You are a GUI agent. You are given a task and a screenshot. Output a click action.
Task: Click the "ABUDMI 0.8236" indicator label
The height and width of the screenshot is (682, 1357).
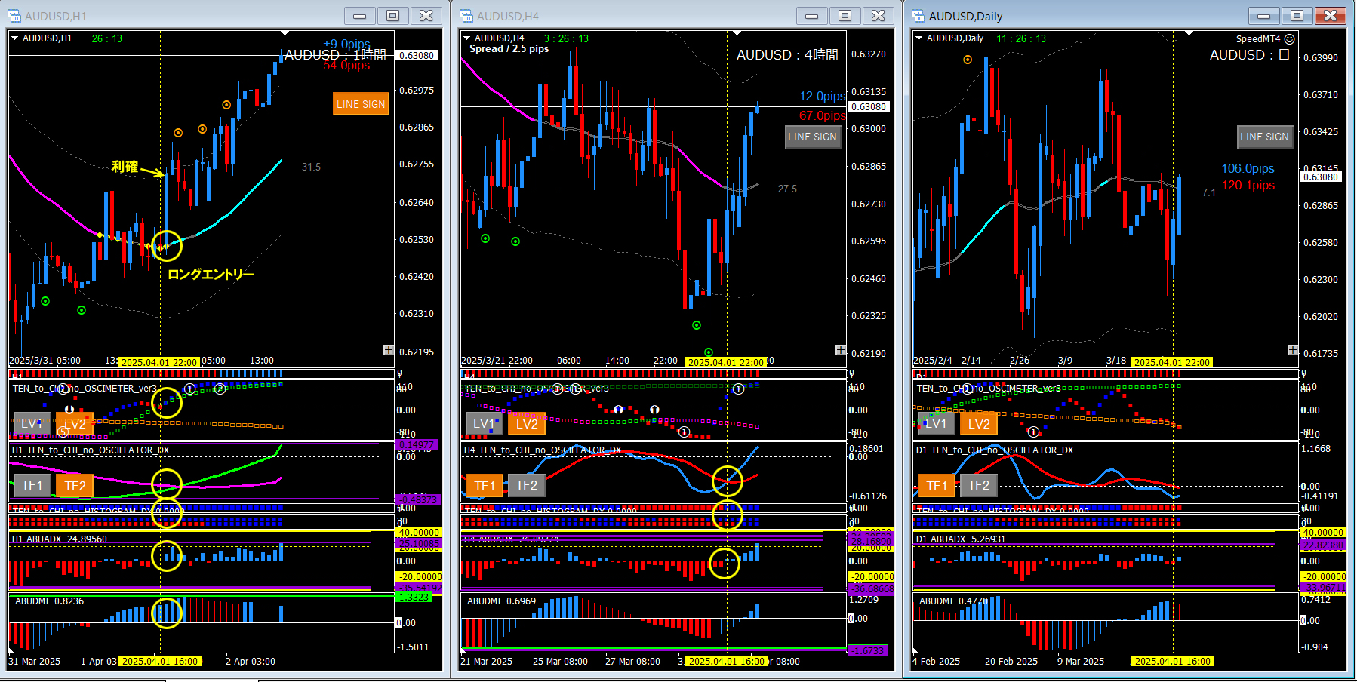click(x=50, y=601)
